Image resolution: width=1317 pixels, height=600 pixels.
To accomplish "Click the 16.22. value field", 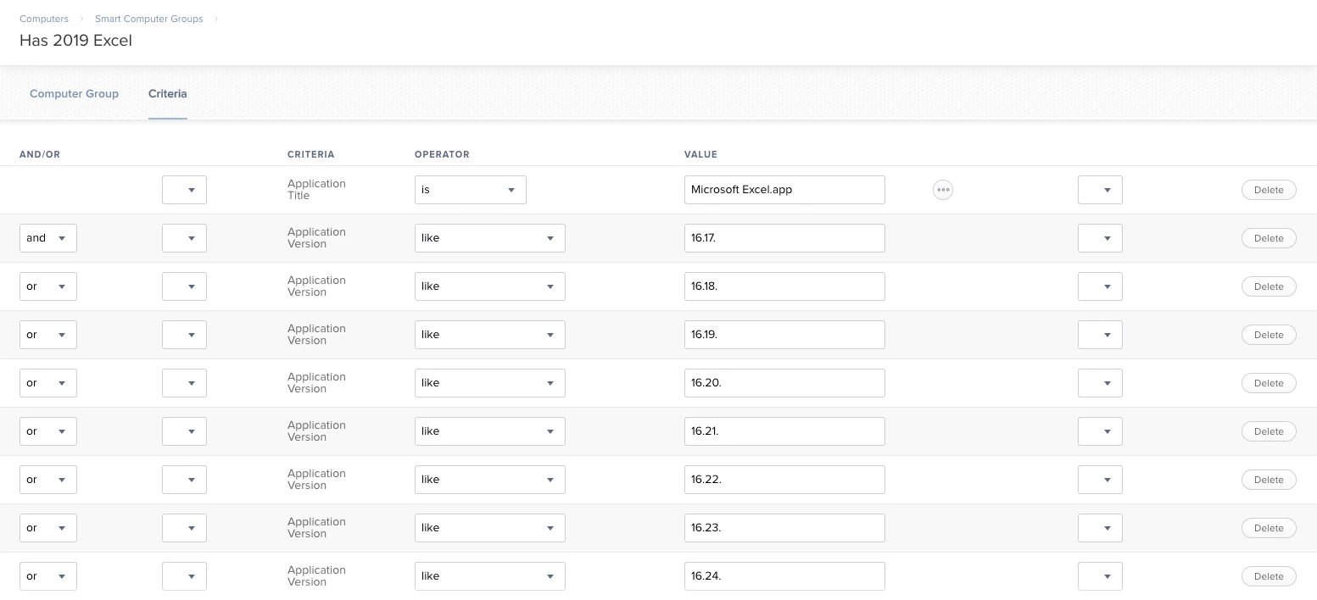I will click(784, 480).
